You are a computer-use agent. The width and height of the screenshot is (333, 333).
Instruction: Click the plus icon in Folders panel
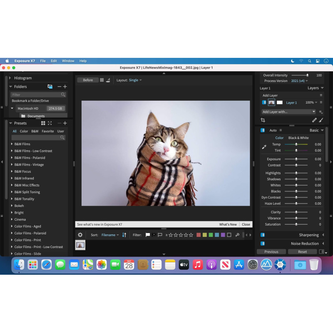click(65, 87)
